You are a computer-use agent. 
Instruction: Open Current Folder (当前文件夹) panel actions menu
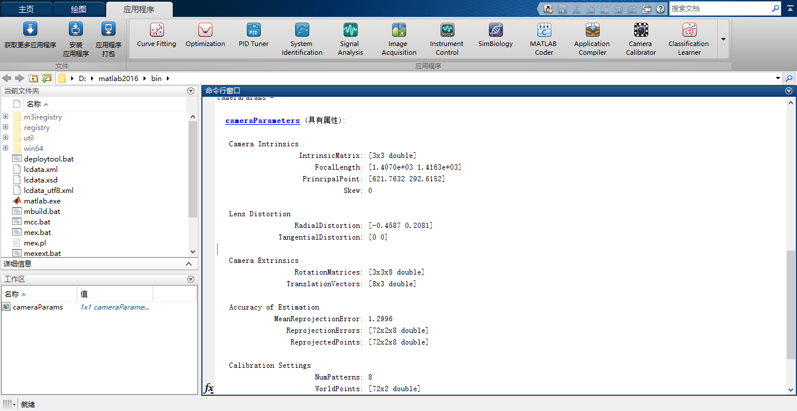tap(191, 91)
